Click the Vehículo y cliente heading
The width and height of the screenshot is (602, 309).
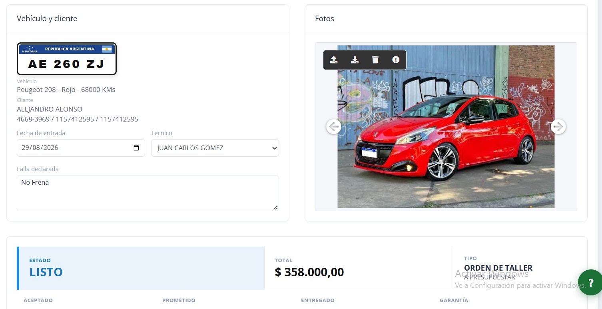47,18
